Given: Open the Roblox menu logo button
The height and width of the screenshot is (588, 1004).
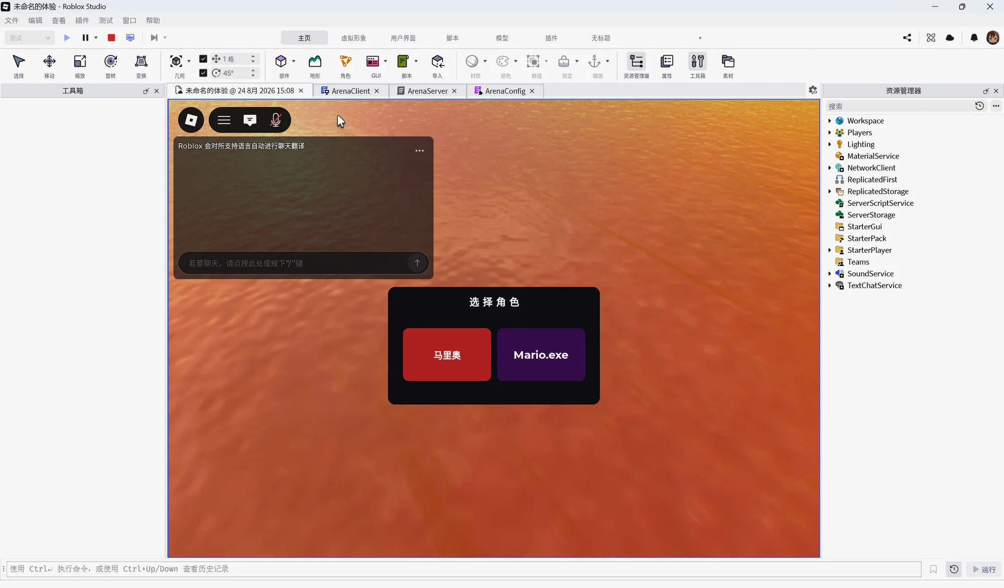Looking at the screenshot, I should tap(191, 120).
